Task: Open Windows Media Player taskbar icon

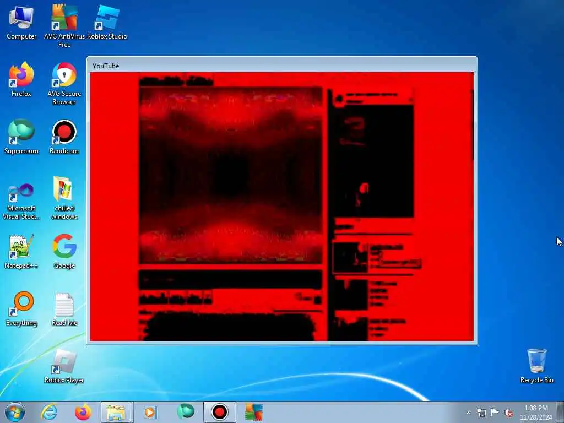Action: point(150,412)
